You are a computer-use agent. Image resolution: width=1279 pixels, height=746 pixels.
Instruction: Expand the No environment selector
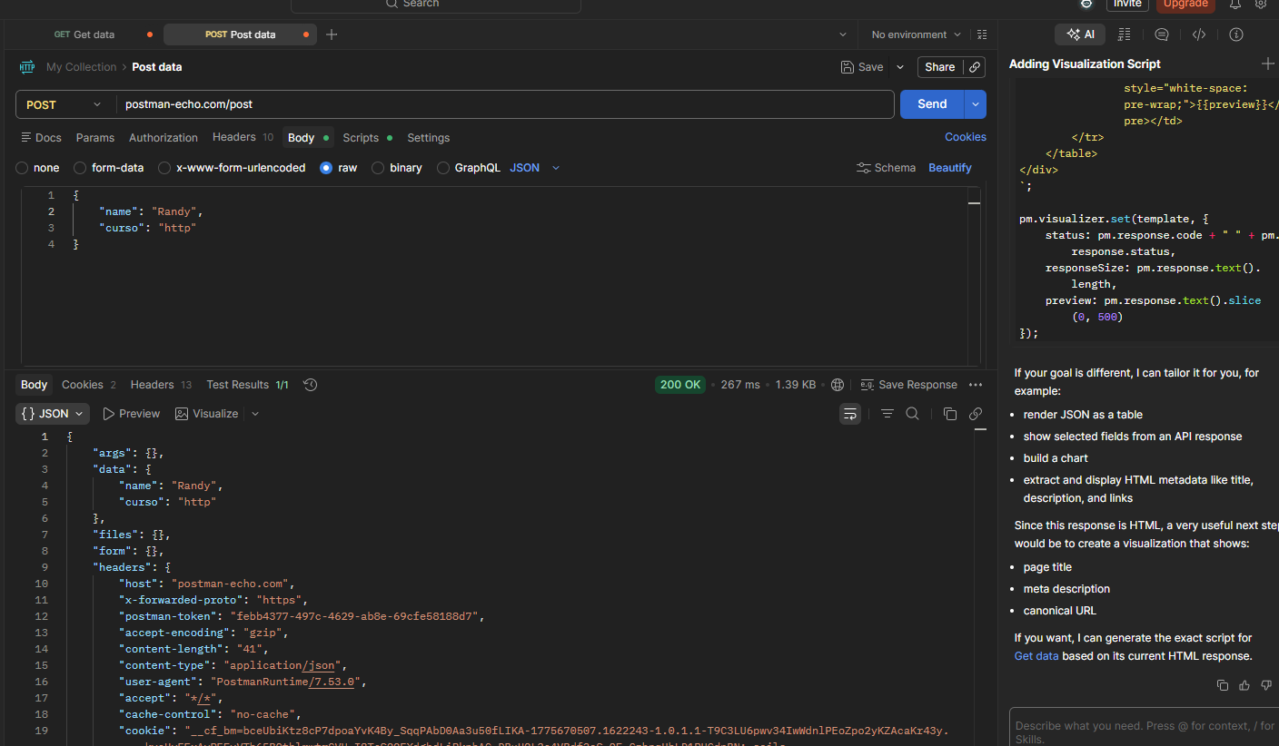click(916, 34)
